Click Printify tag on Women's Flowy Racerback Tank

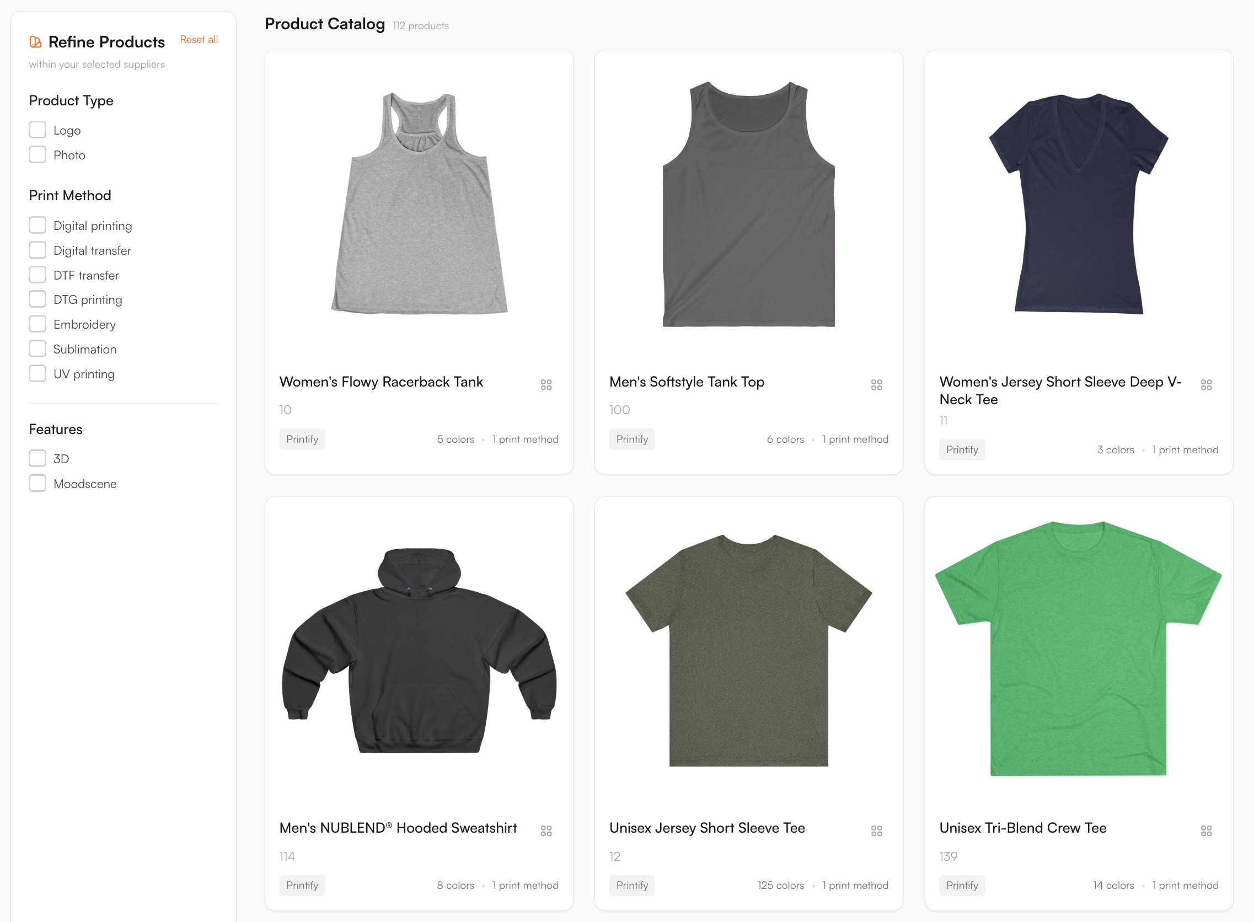click(x=302, y=439)
